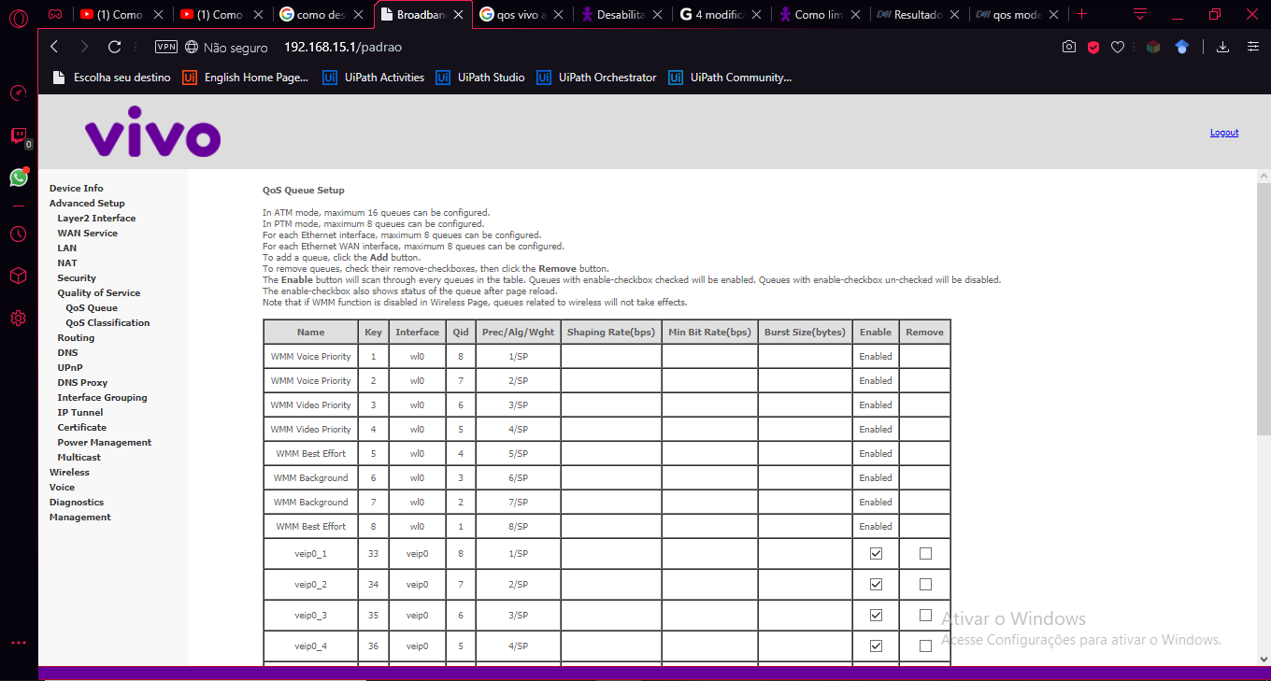Tick the Enable checkbox for veip0_1
The width and height of the screenshot is (1271, 681).
[876, 554]
